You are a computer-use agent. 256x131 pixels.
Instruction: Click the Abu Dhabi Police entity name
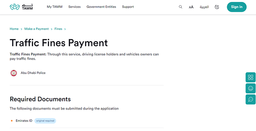click(33, 73)
